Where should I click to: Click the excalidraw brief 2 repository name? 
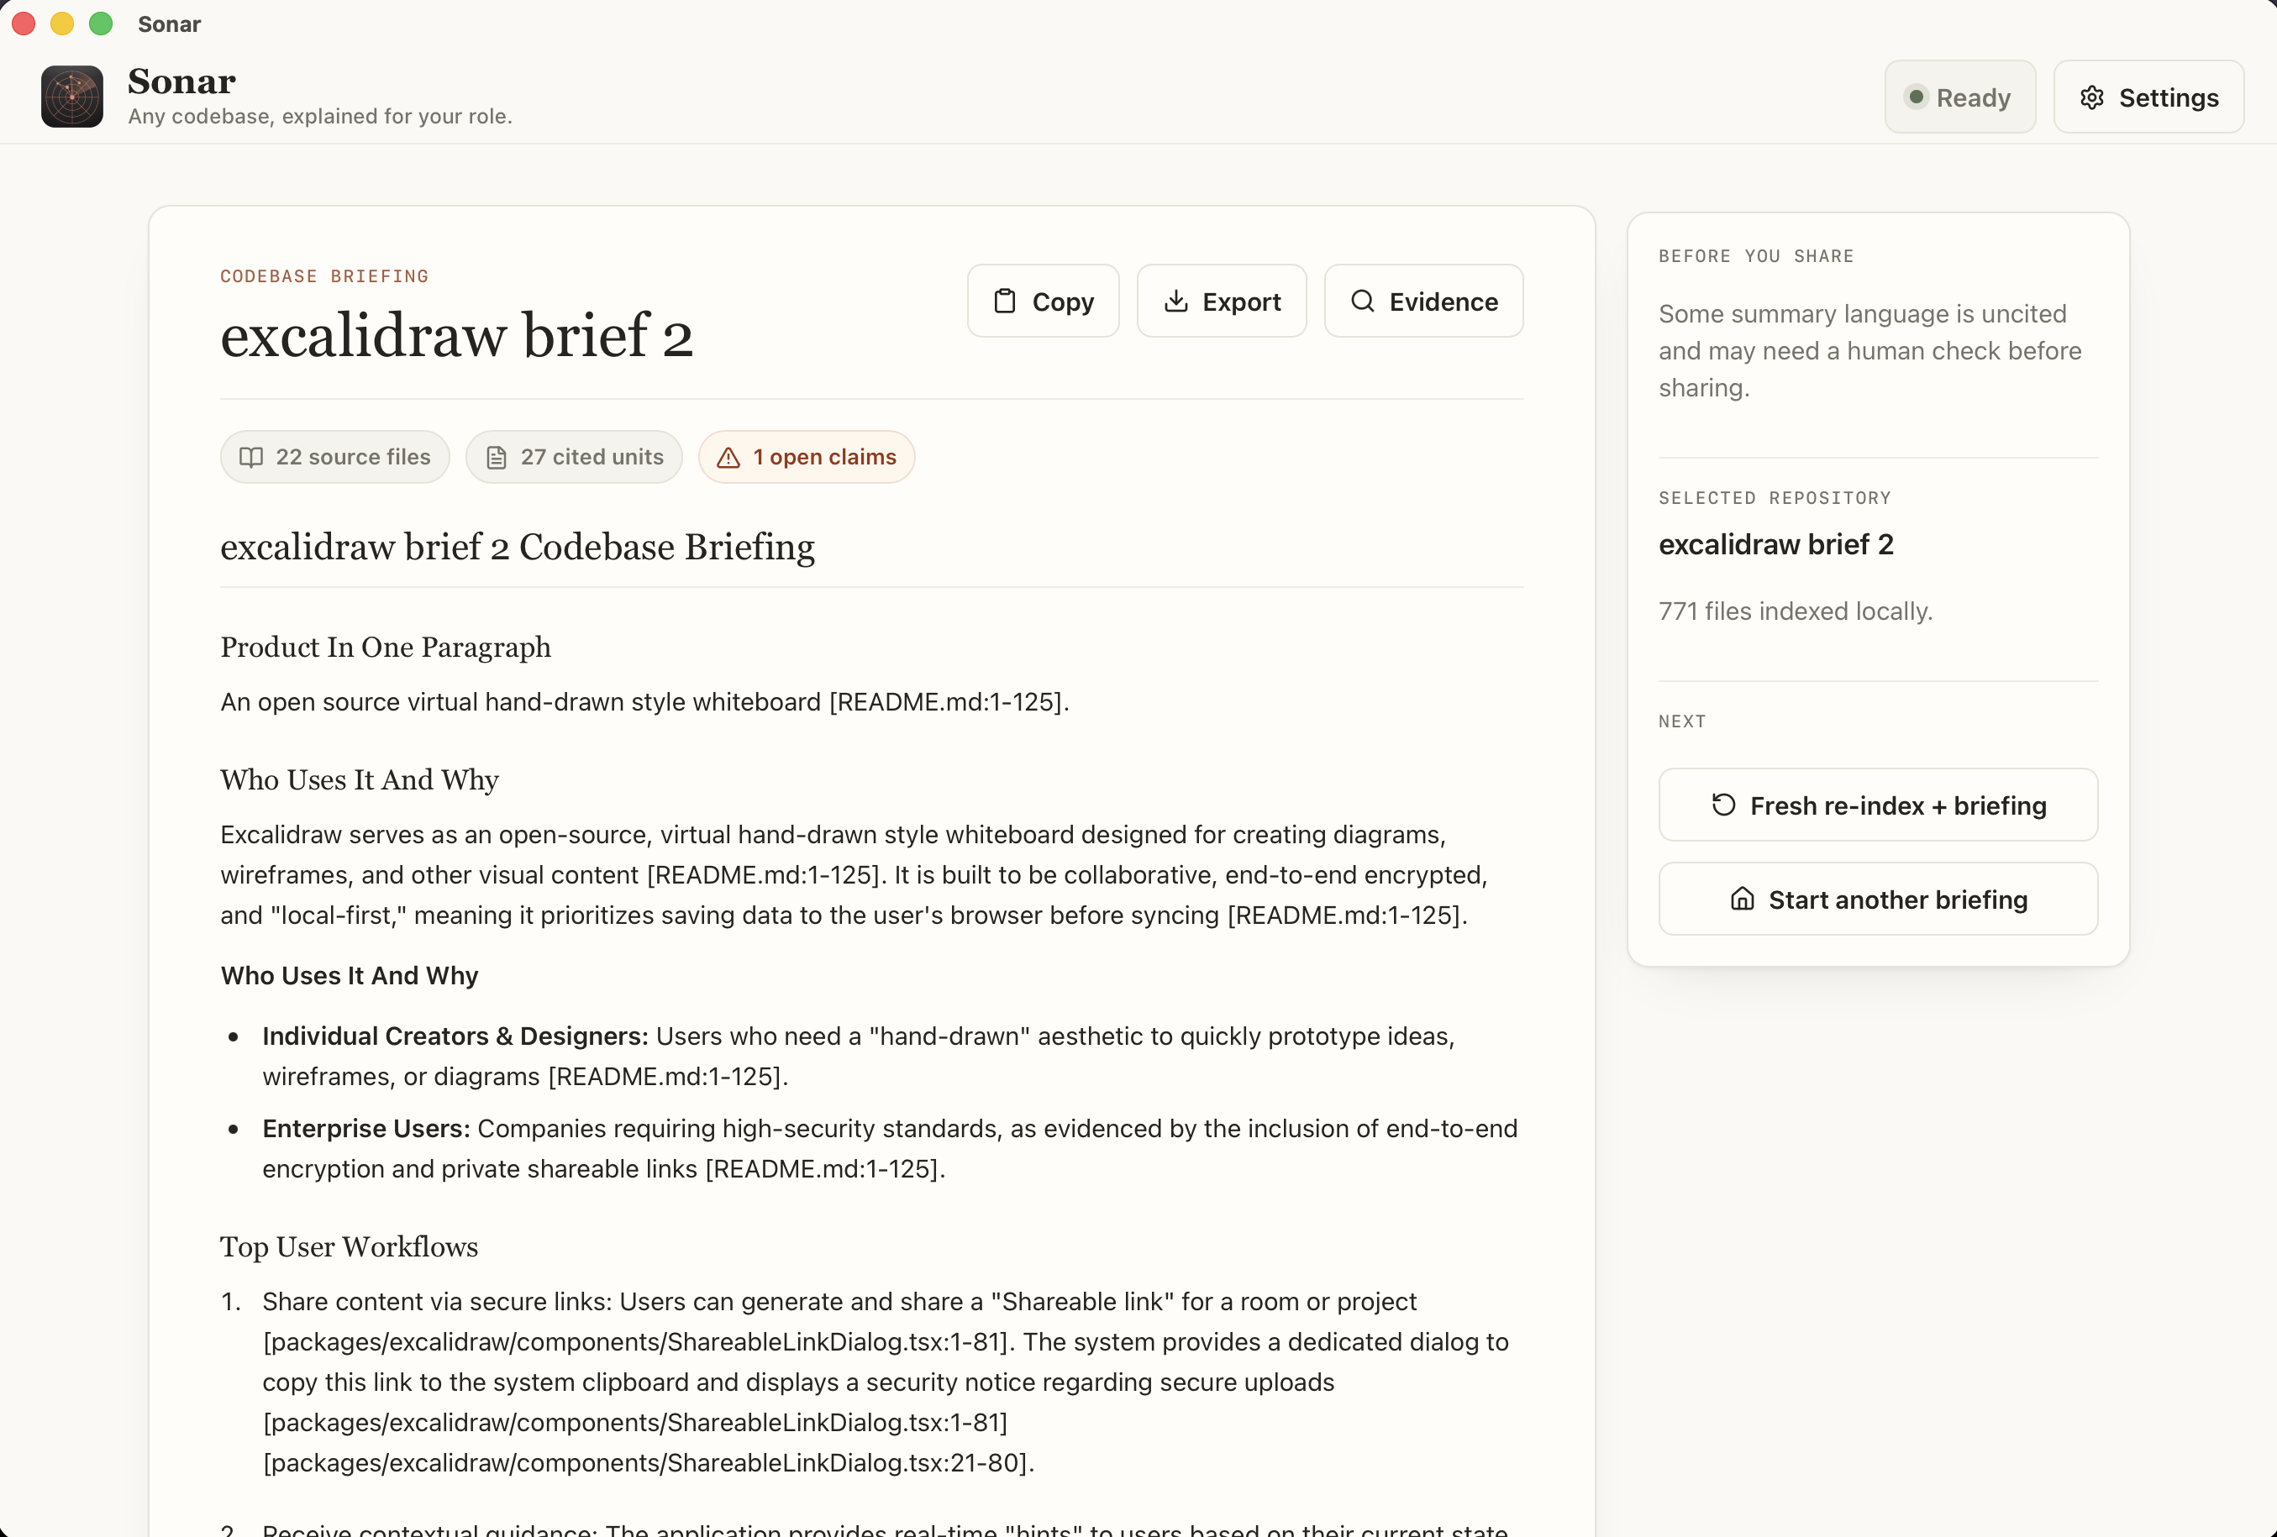click(1775, 543)
